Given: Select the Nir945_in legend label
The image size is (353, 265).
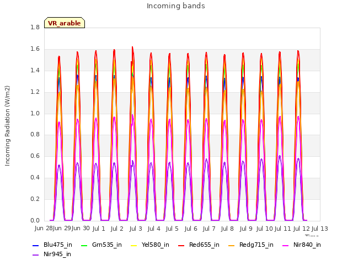Looking at the screenshot, I should pyautogui.click(x=57, y=255).
